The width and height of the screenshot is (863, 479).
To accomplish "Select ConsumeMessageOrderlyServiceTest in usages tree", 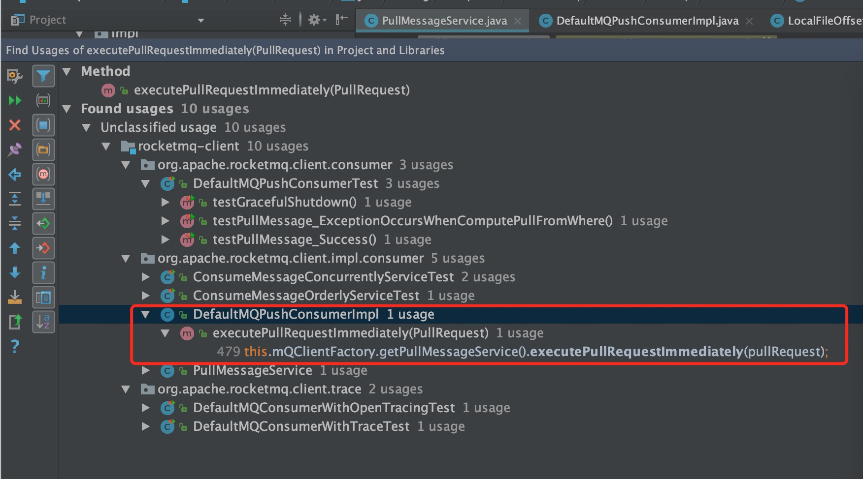I will pos(306,296).
